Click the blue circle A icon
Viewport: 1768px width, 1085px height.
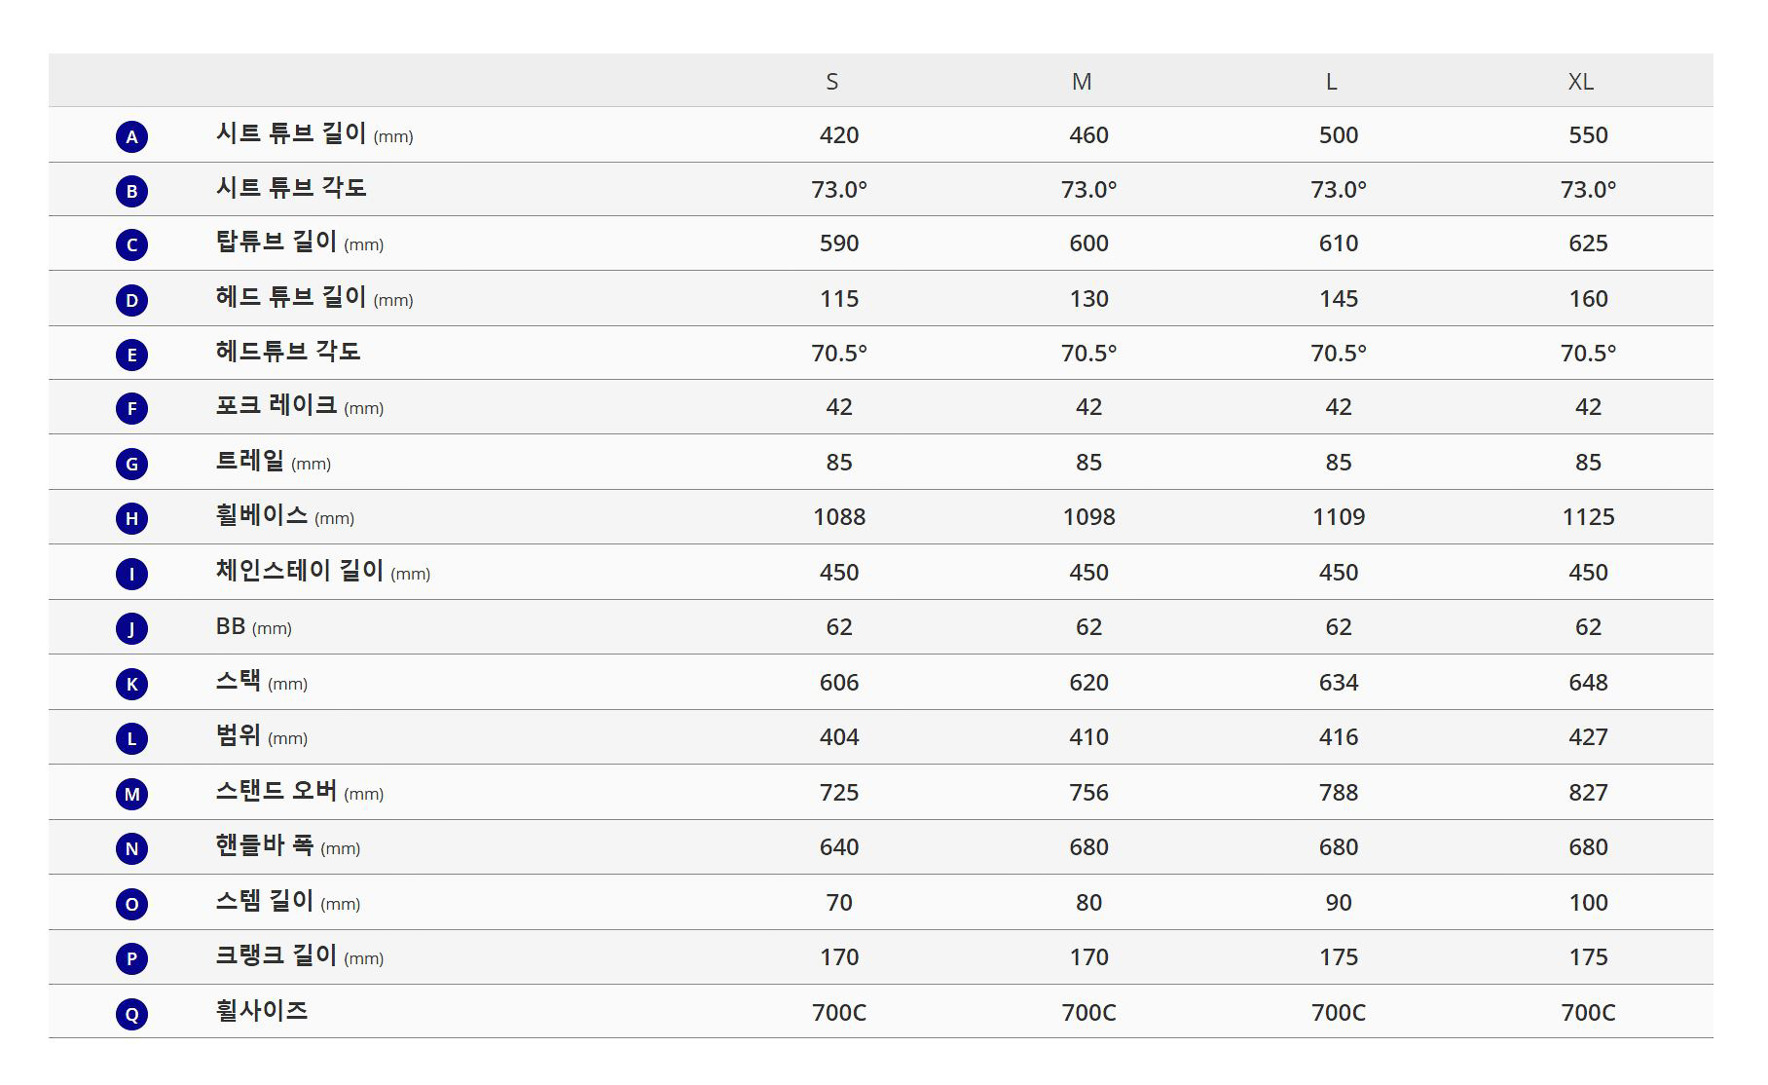click(131, 136)
